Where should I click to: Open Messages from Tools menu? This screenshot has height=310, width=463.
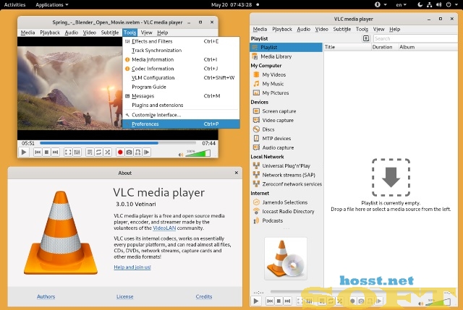point(181,96)
